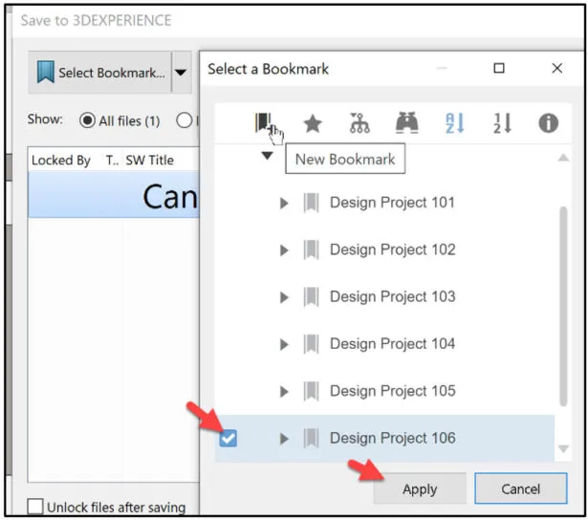This screenshot has width=588, height=520.
Task: Click the bookmark icon beside Design Project 103
Action: (311, 297)
